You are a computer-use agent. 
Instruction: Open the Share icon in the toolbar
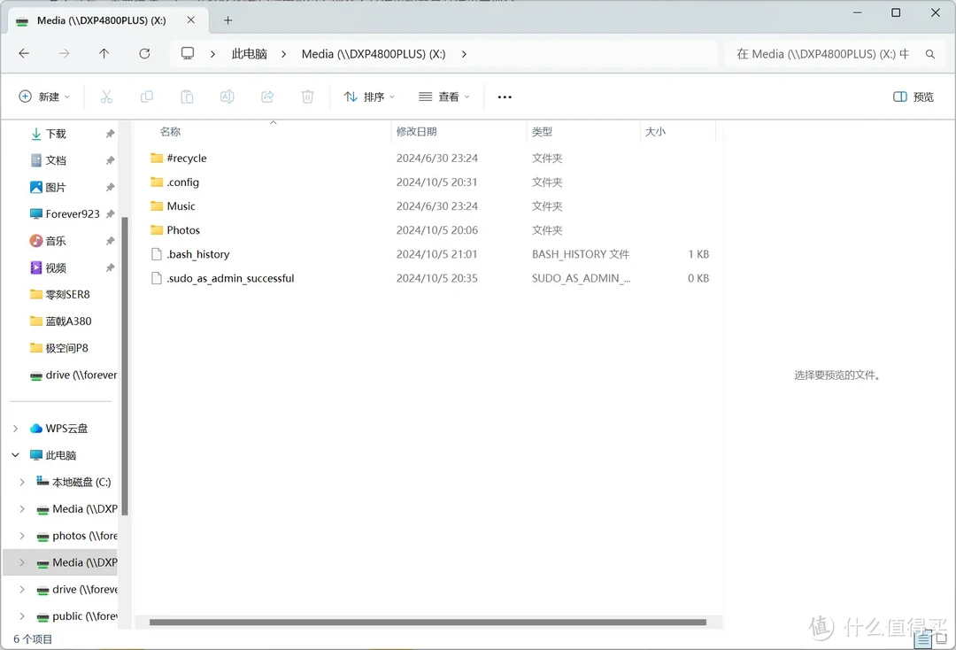[x=267, y=97]
